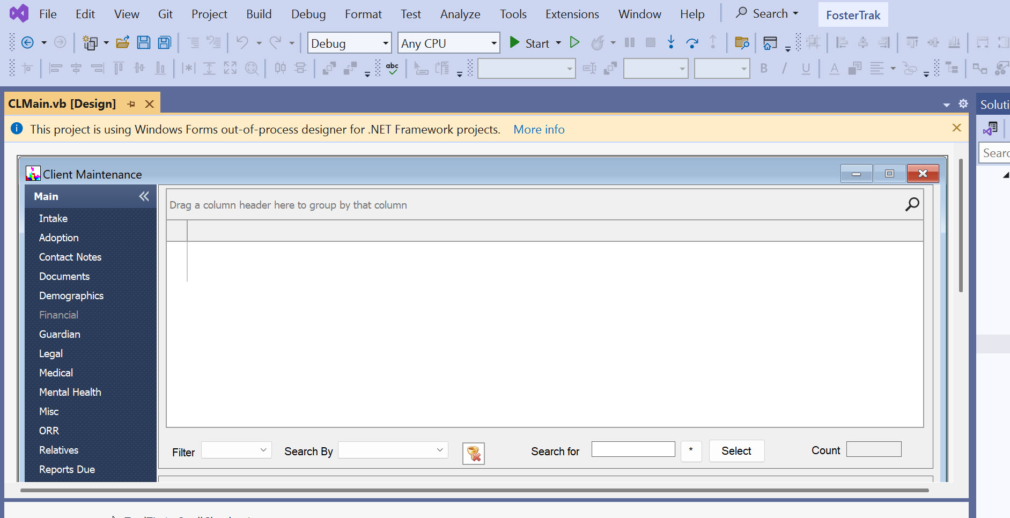
Task: Open the Search By combo box
Action: (393, 450)
